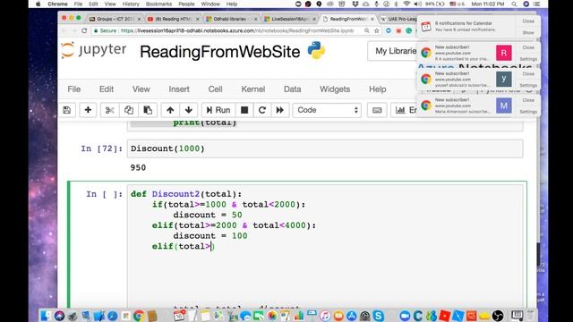Restart and run all fast-forward icon
This screenshot has width=573, height=322.
(280, 110)
